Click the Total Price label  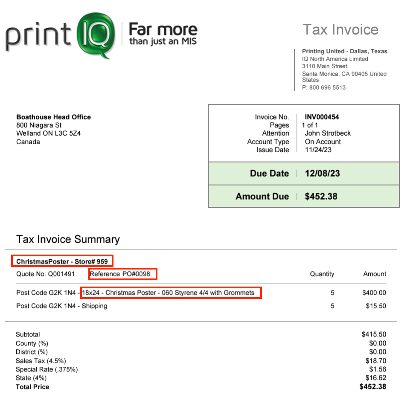click(32, 387)
